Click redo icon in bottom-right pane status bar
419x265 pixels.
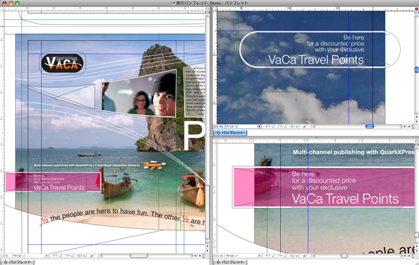pos(280,256)
